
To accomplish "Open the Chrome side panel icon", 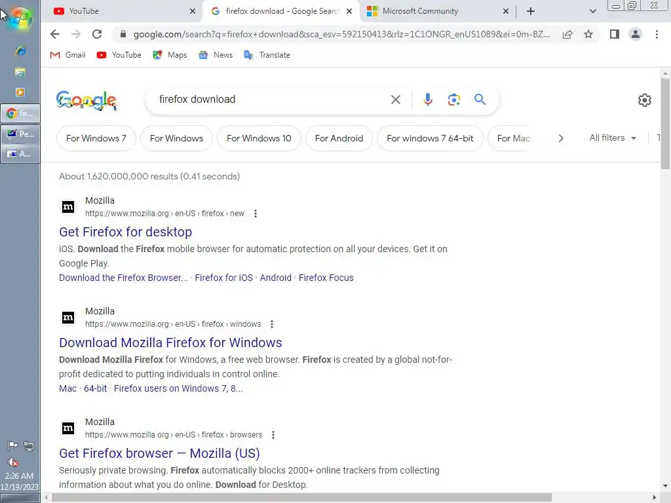I will pyautogui.click(x=615, y=34).
